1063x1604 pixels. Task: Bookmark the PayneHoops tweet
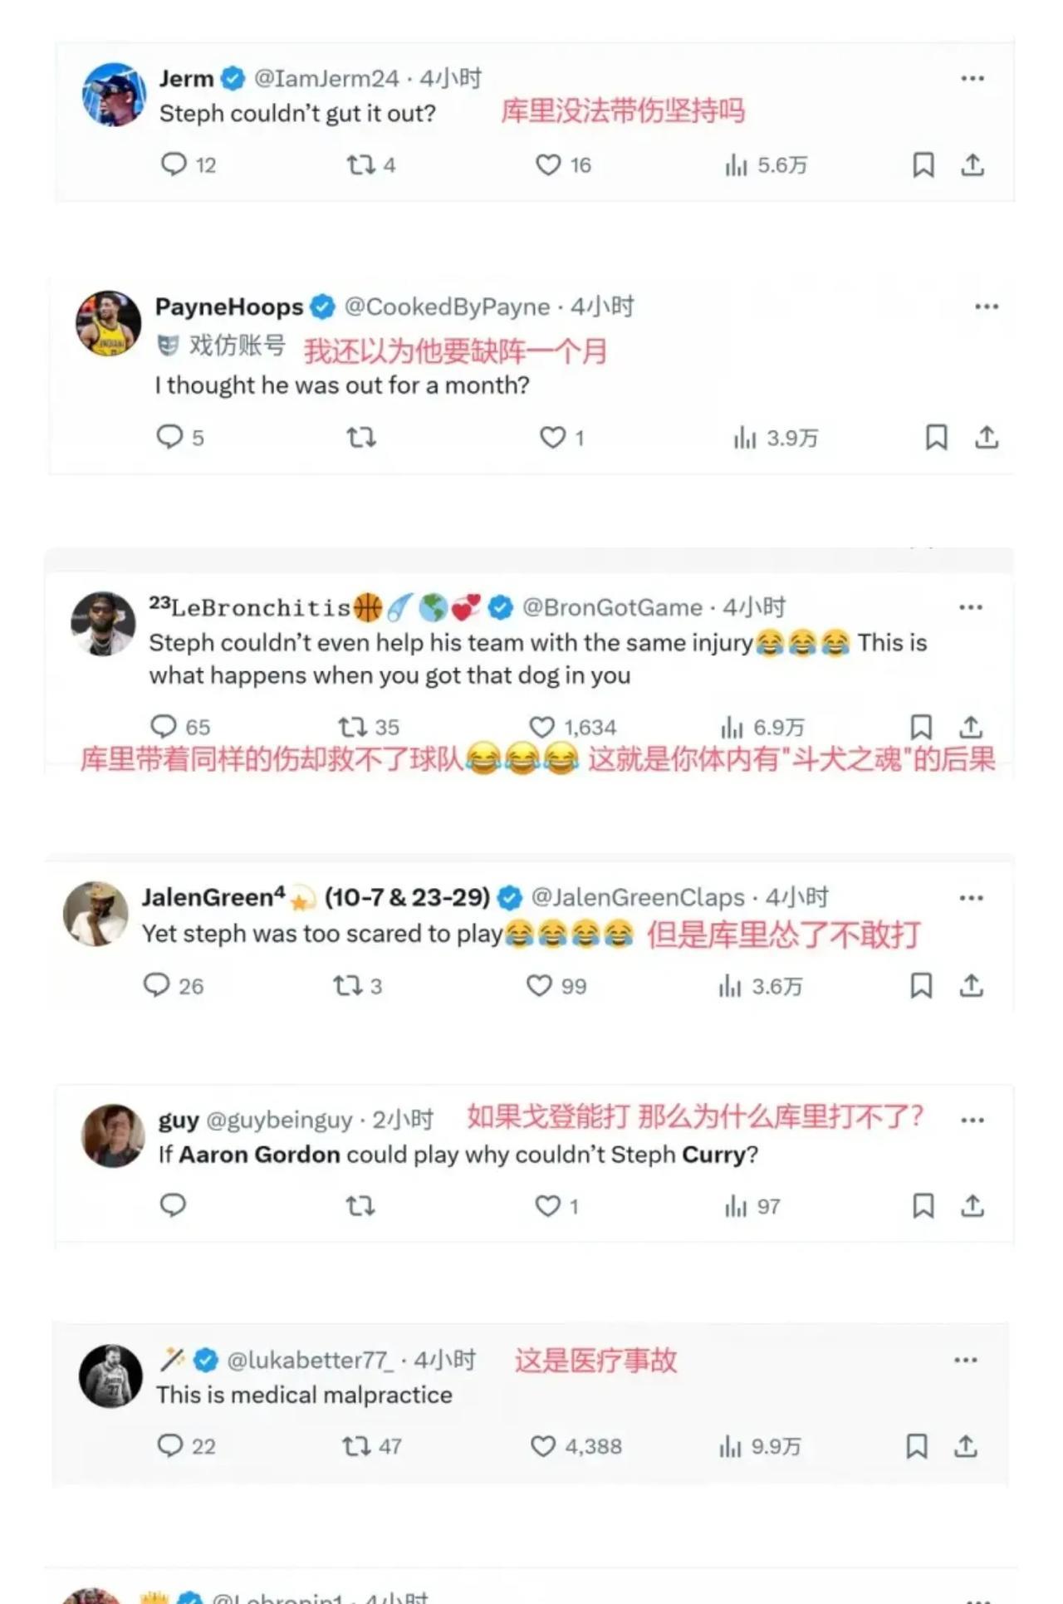(x=937, y=437)
